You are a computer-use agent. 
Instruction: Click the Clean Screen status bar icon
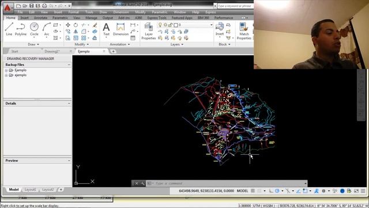[x=356, y=191]
